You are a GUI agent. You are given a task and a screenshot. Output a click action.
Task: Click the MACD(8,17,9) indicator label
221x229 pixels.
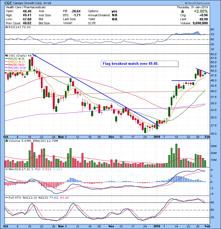19,169
